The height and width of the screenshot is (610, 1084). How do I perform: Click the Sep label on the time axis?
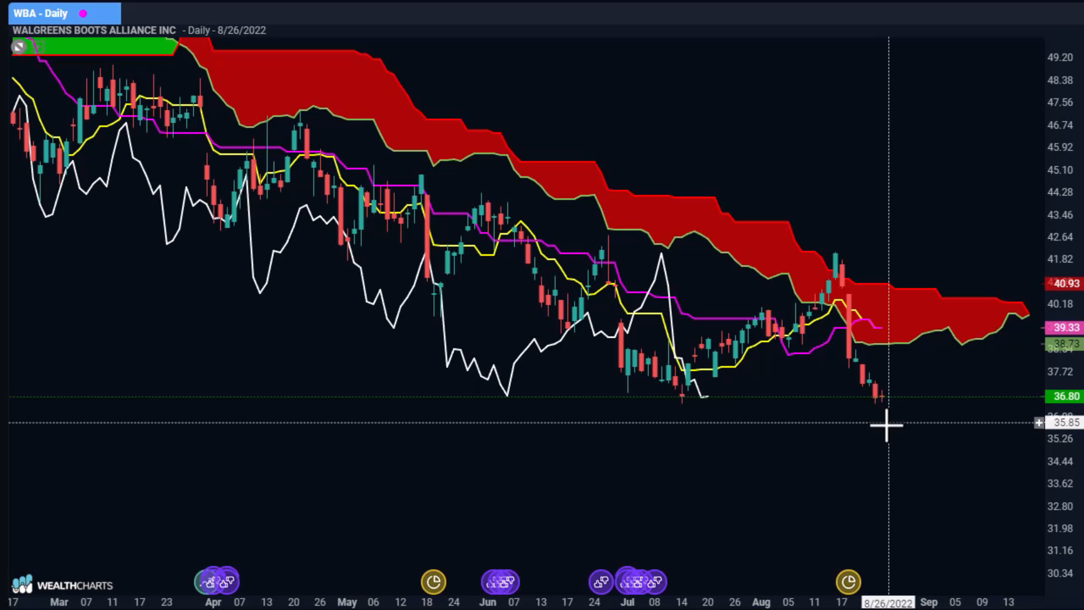[929, 602]
